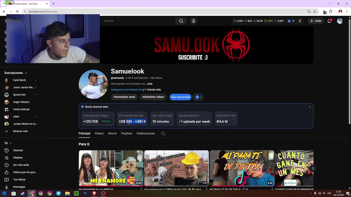Open the vidIQ list icon in header

(294, 21)
